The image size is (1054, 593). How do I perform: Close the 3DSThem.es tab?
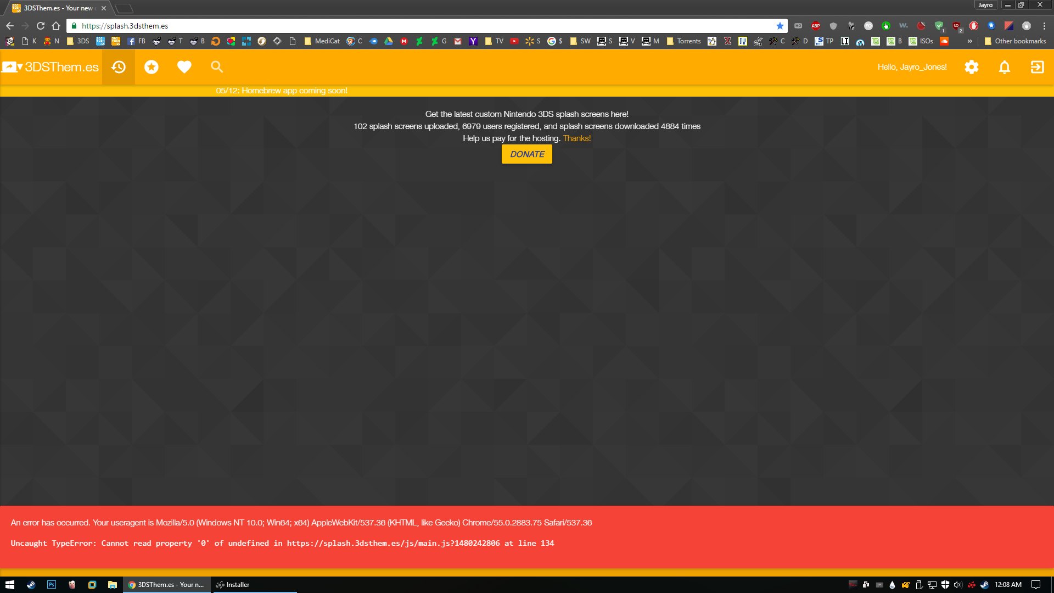click(x=104, y=8)
